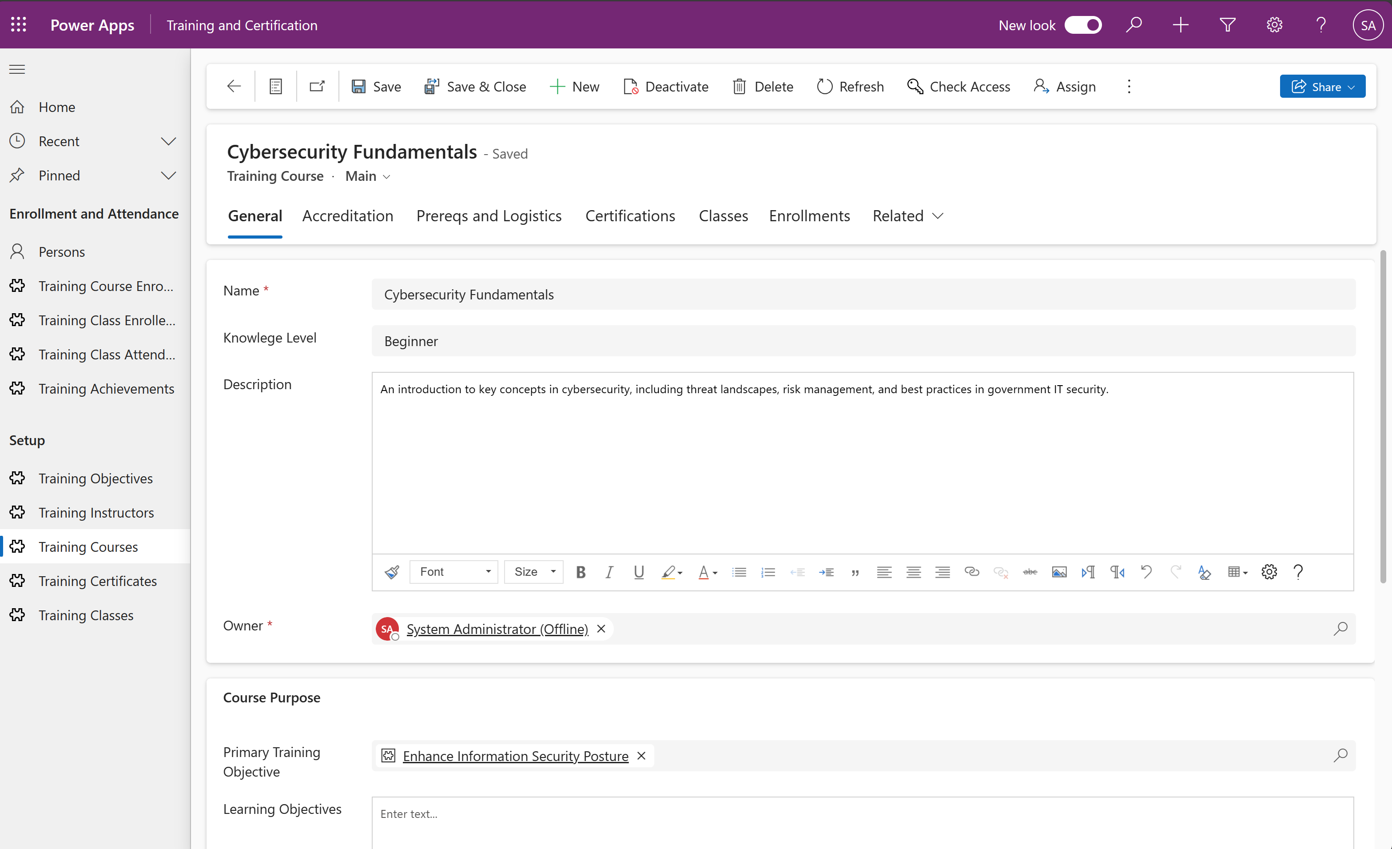Screen dimensions: 1392x849
Task: Click the copy formatting paintbrush icon
Action: 391,572
